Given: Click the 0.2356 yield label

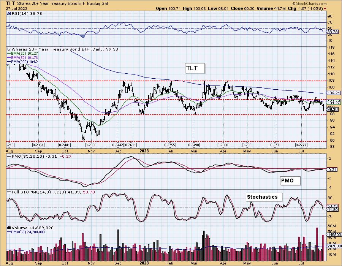Looking at the screenshot, I should point(91,145).
